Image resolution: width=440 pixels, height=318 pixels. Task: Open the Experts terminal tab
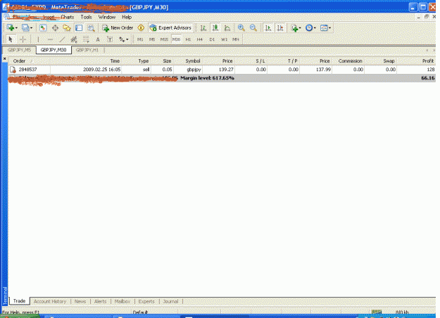146,301
